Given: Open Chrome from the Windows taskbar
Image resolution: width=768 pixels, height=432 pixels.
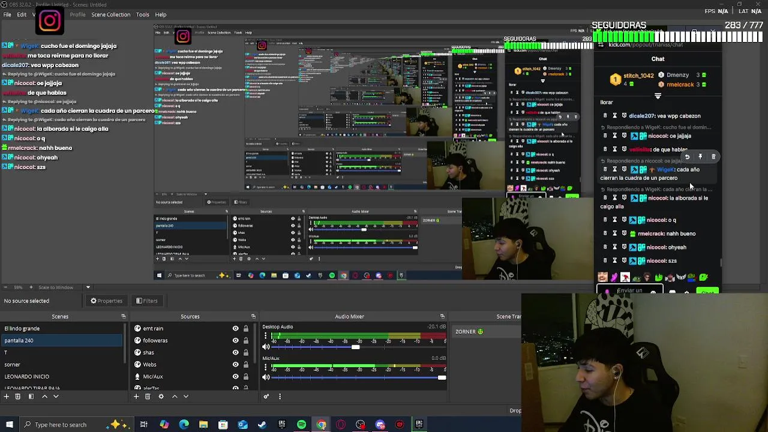Looking at the screenshot, I should [x=322, y=425].
